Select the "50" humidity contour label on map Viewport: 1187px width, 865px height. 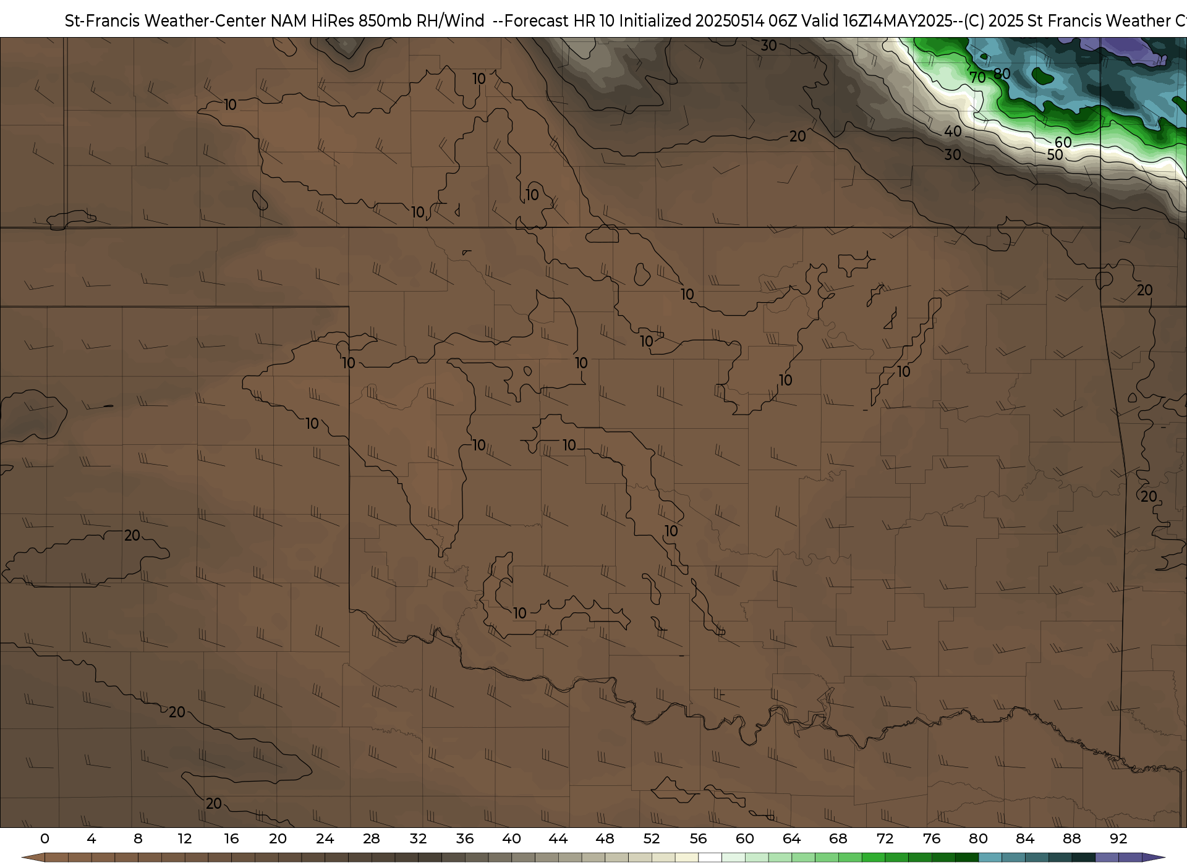point(1055,154)
